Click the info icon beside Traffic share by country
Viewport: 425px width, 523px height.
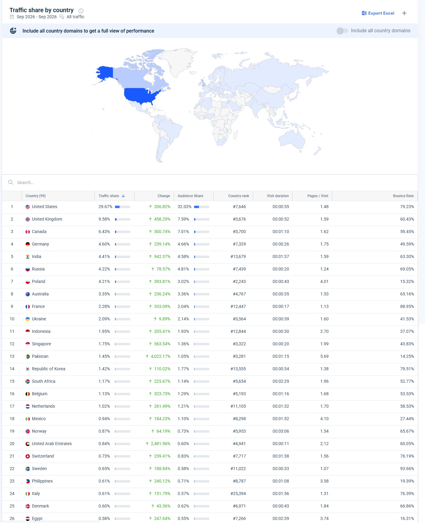point(81,11)
